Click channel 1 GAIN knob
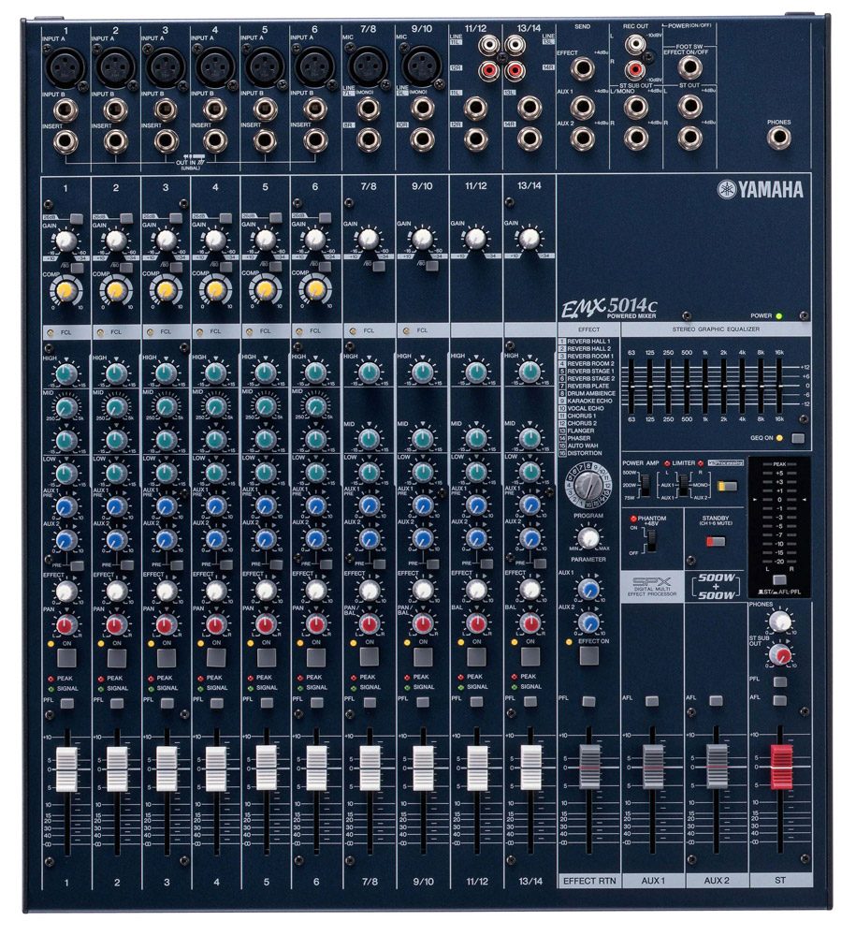Screen dimensions: 856x936 (65, 240)
